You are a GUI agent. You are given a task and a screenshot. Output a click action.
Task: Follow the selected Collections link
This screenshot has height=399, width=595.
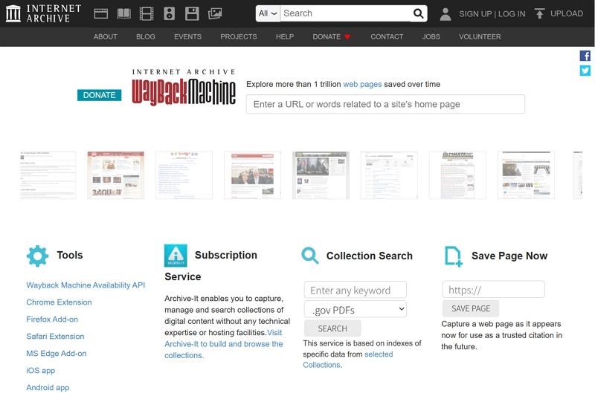347,360
